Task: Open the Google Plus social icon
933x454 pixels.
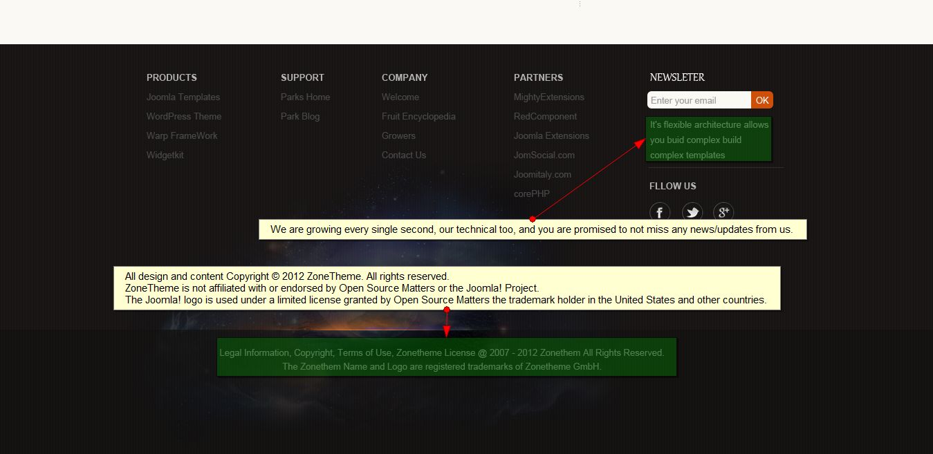Action: pyautogui.click(x=723, y=212)
